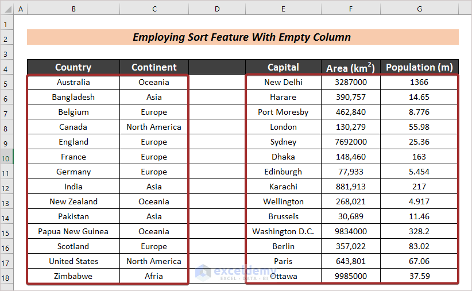The height and width of the screenshot is (291, 472).
Task: Click the area value 9985000
Action: (350, 276)
